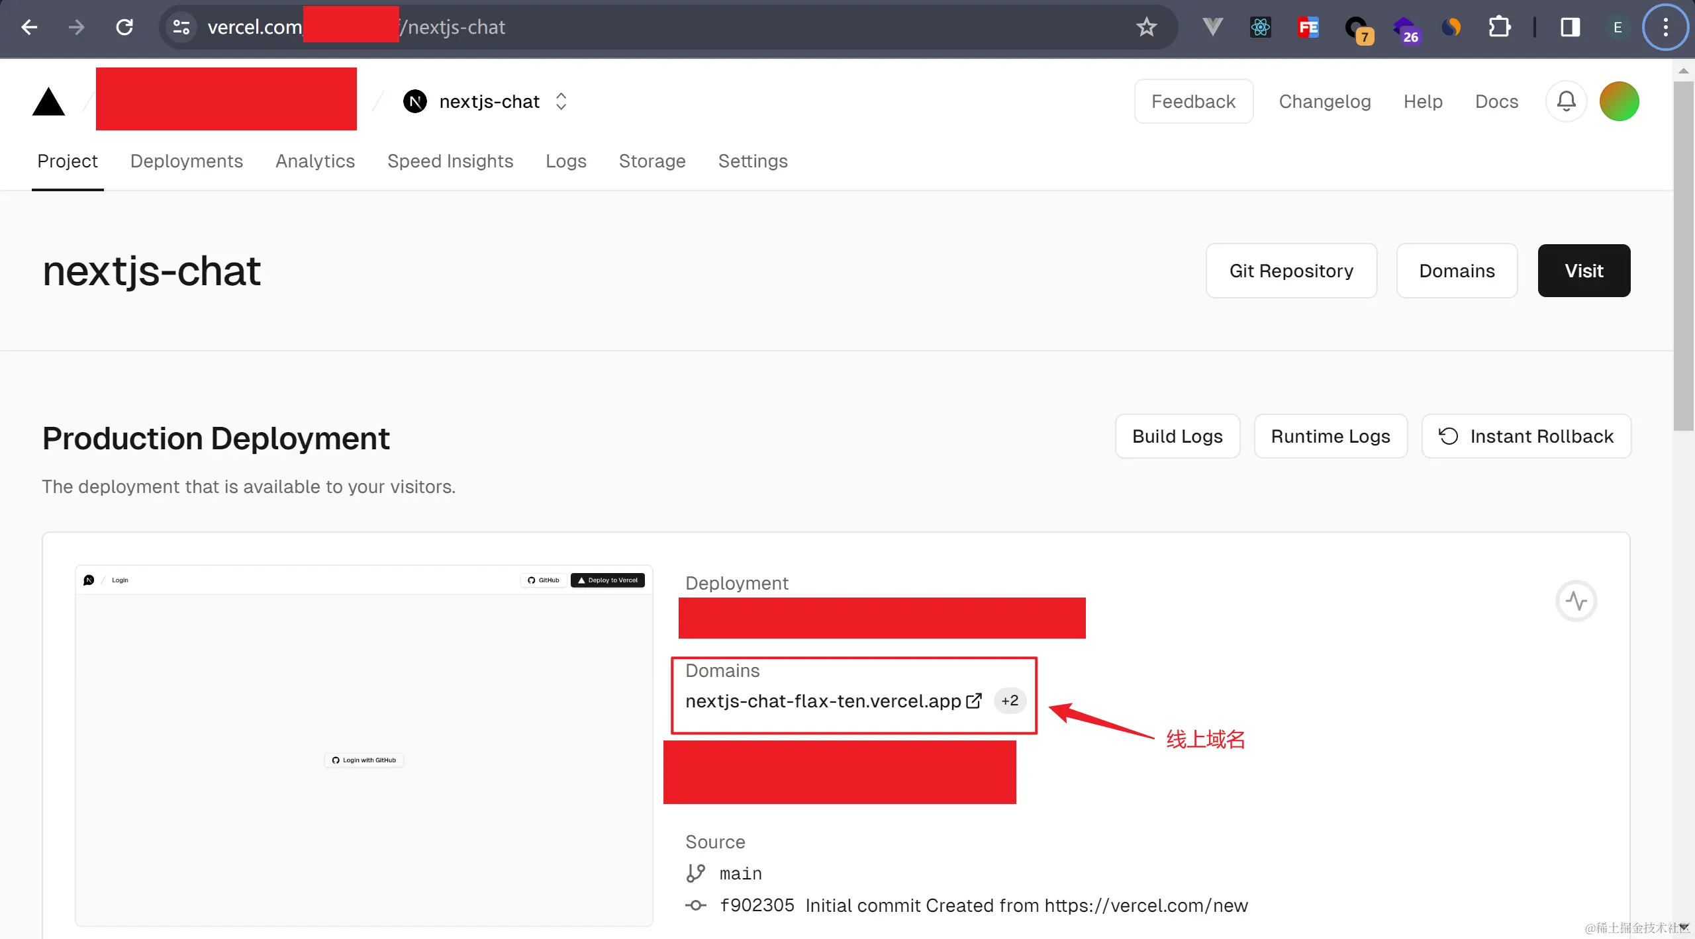The image size is (1695, 939).
Task: Click the main branch name
Action: tap(740, 873)
